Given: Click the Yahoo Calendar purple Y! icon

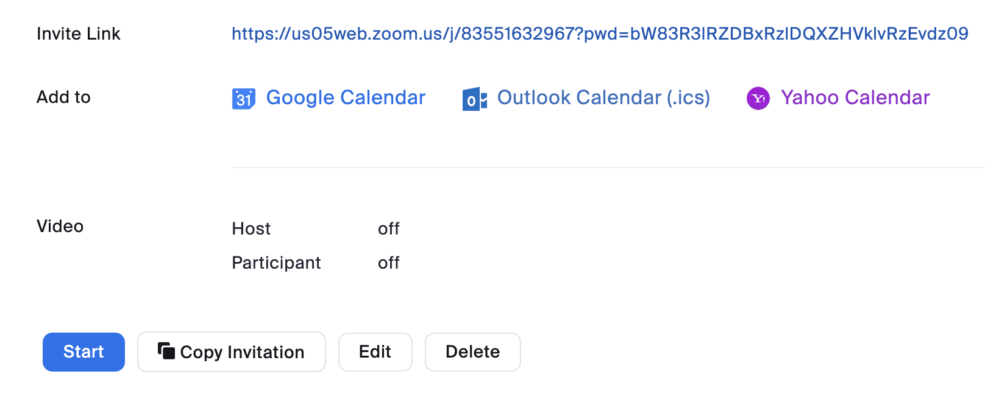Looking at the screenshot, I should (758, 97).
